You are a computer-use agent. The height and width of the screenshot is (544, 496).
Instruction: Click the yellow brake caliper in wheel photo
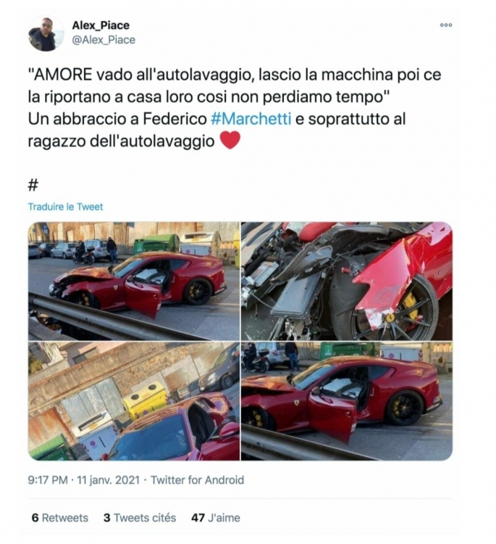click(411, 305)
